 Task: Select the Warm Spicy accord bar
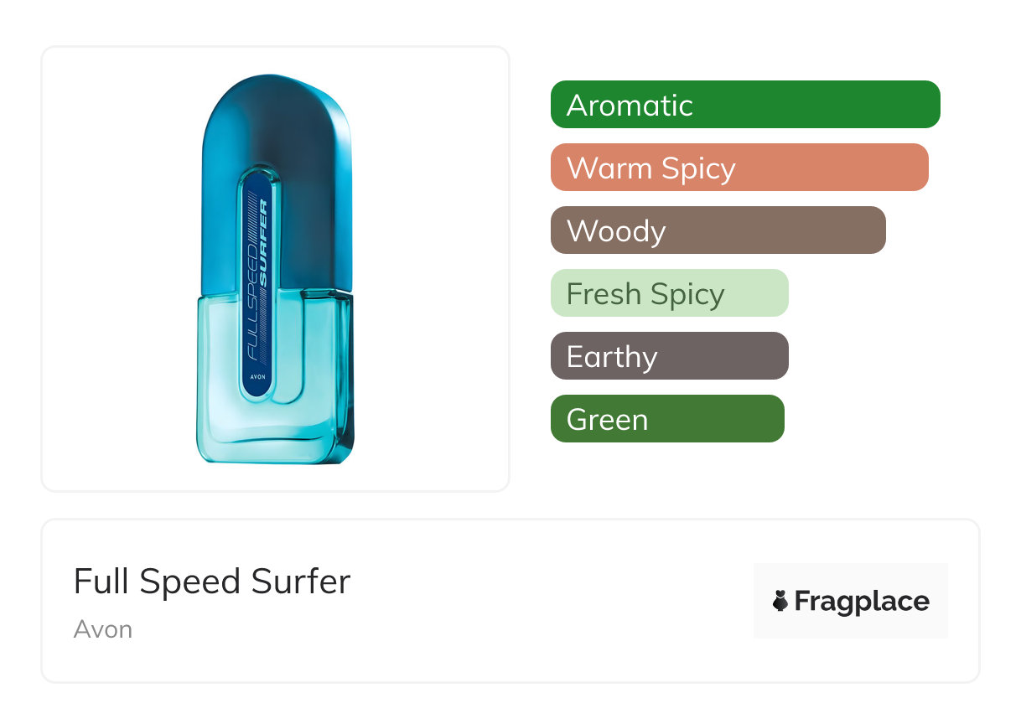pyautogui.click(x=739, y=168)
